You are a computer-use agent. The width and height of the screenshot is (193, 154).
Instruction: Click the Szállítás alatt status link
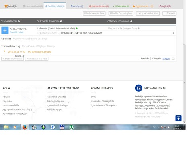point(17,32)
